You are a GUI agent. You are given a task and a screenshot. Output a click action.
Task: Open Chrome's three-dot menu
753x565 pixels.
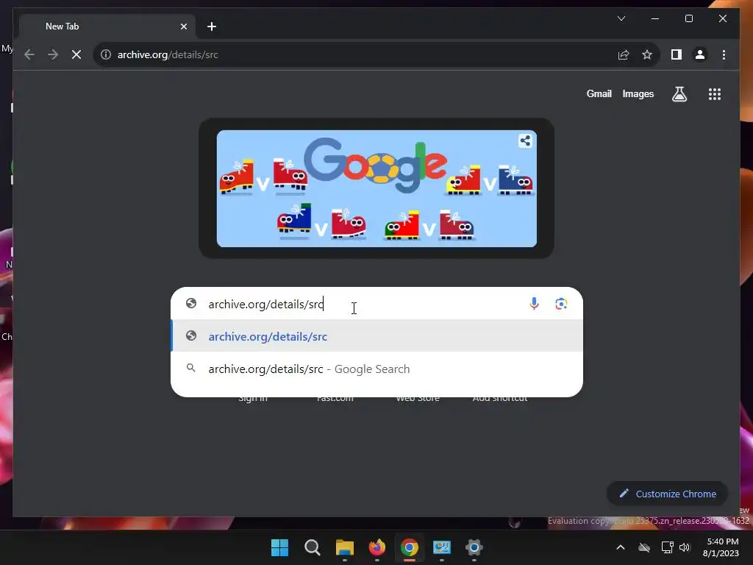coord(724,54)
